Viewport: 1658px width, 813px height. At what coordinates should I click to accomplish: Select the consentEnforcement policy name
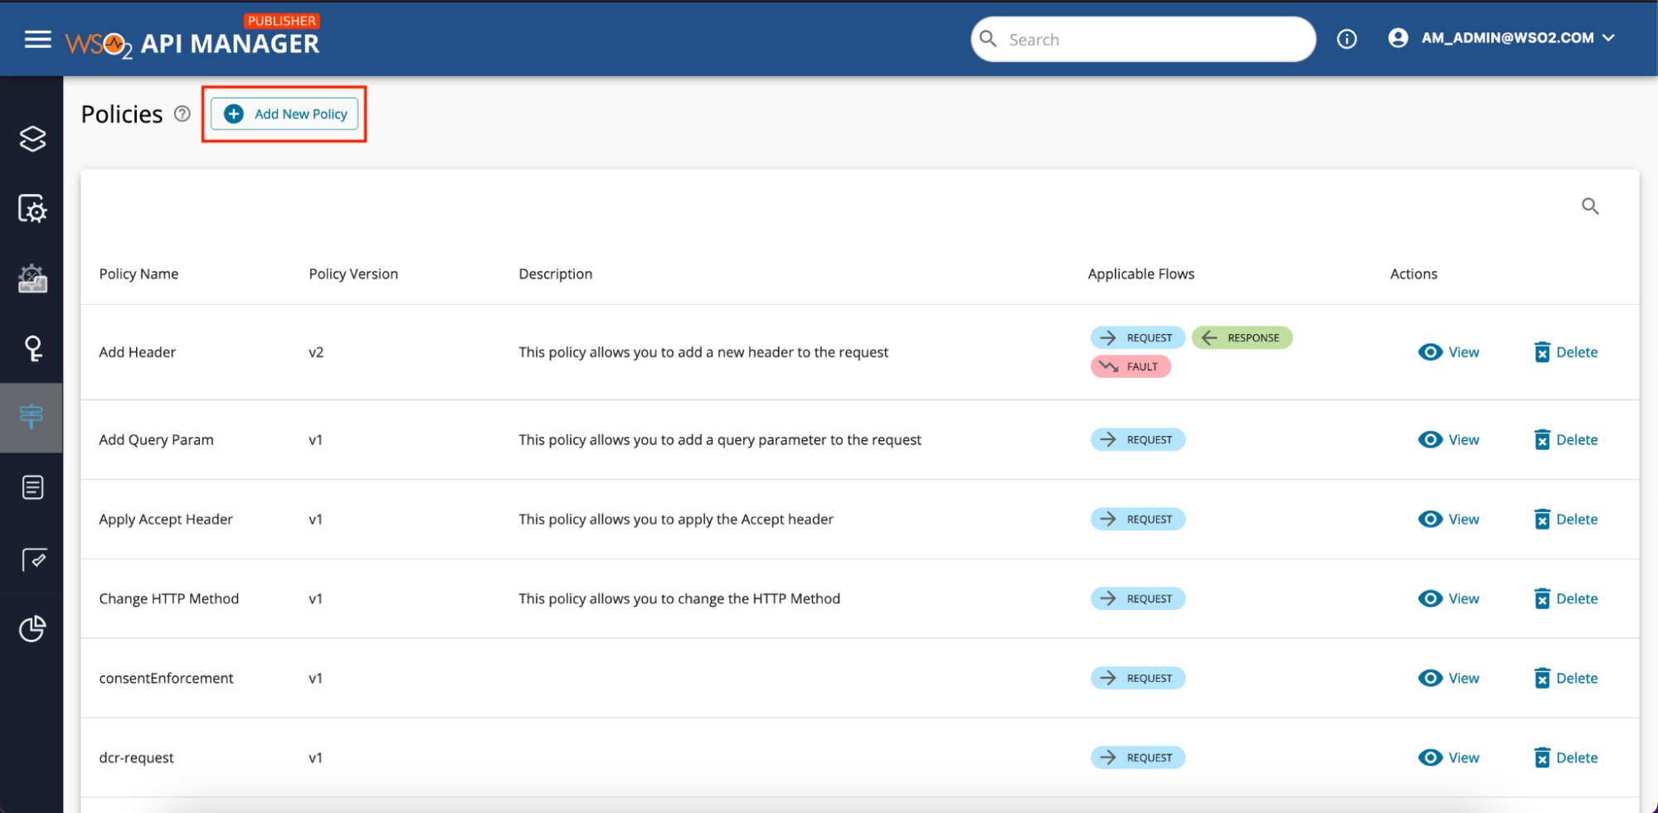[166, 679]
